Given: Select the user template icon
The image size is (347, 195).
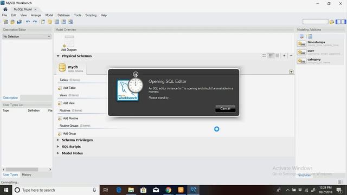Looking at the screenshot, I should point(301,52).
